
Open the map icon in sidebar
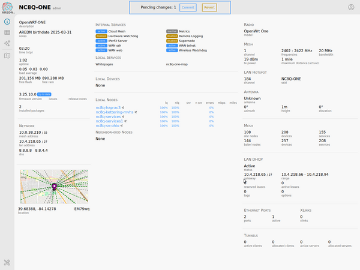pos(7,56)
